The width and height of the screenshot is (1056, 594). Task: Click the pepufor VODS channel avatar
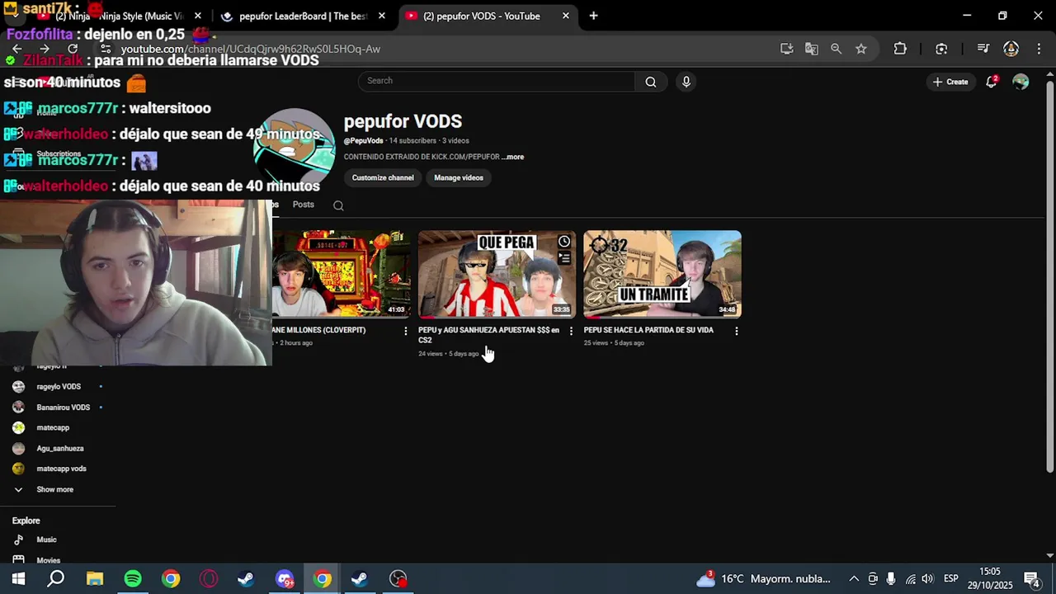click(x=295, y=148)
